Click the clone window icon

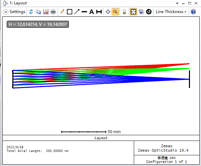pyautogui.click(x=141, y=12)
